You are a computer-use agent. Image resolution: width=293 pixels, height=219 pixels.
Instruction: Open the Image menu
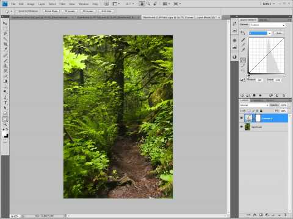pyautogui.click(x=31, y=4)
